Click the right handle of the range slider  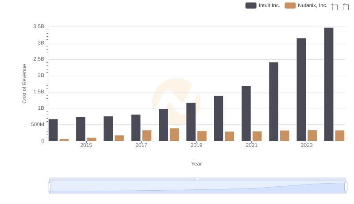tap(346, 187)
